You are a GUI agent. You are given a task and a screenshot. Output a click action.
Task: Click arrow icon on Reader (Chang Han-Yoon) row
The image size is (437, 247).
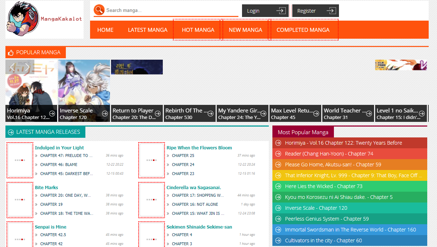click(x=278, y=154)
